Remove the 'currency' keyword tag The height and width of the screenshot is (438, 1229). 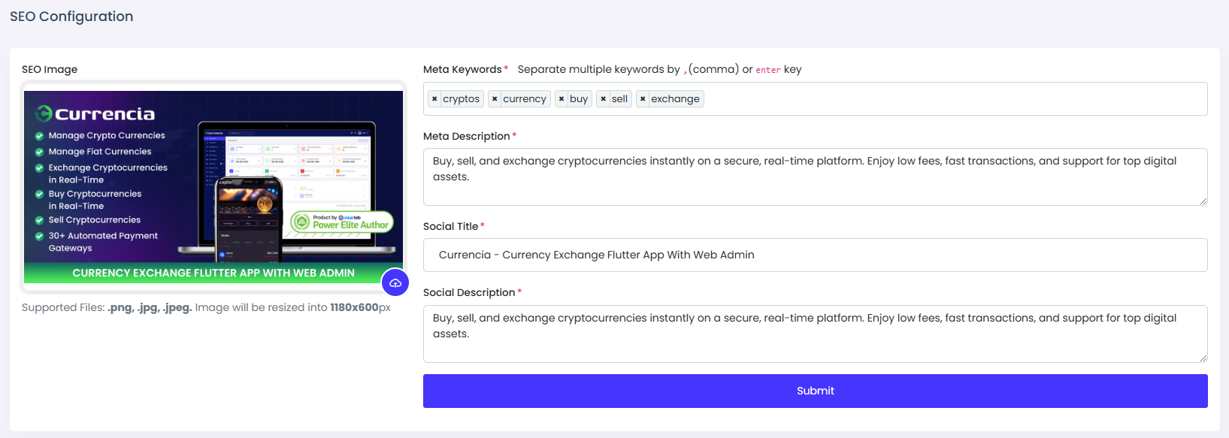[495, 99]
